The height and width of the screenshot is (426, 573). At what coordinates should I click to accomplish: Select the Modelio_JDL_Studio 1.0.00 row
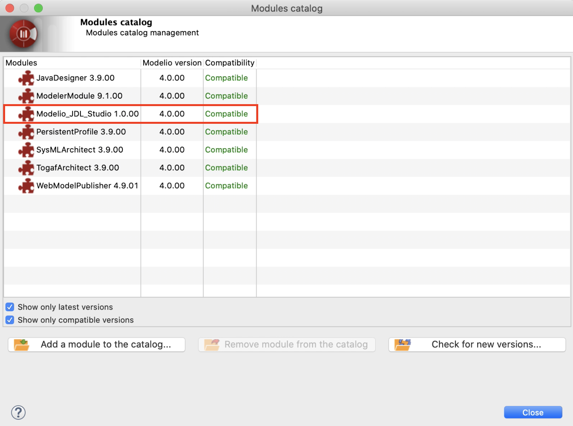point(287,114)
